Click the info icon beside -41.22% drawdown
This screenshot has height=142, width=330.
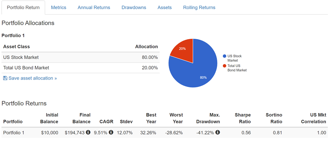click(x=218, y=133)
